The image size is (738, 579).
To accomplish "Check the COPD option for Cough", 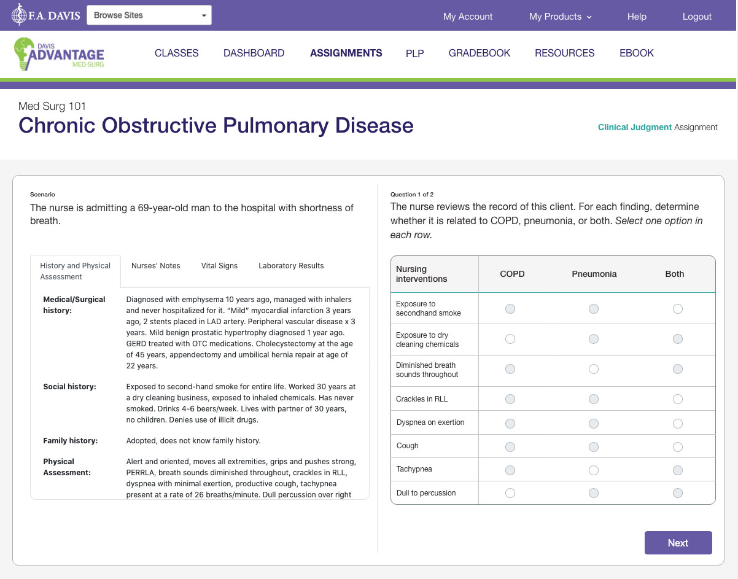I will (x=510, y=446).
